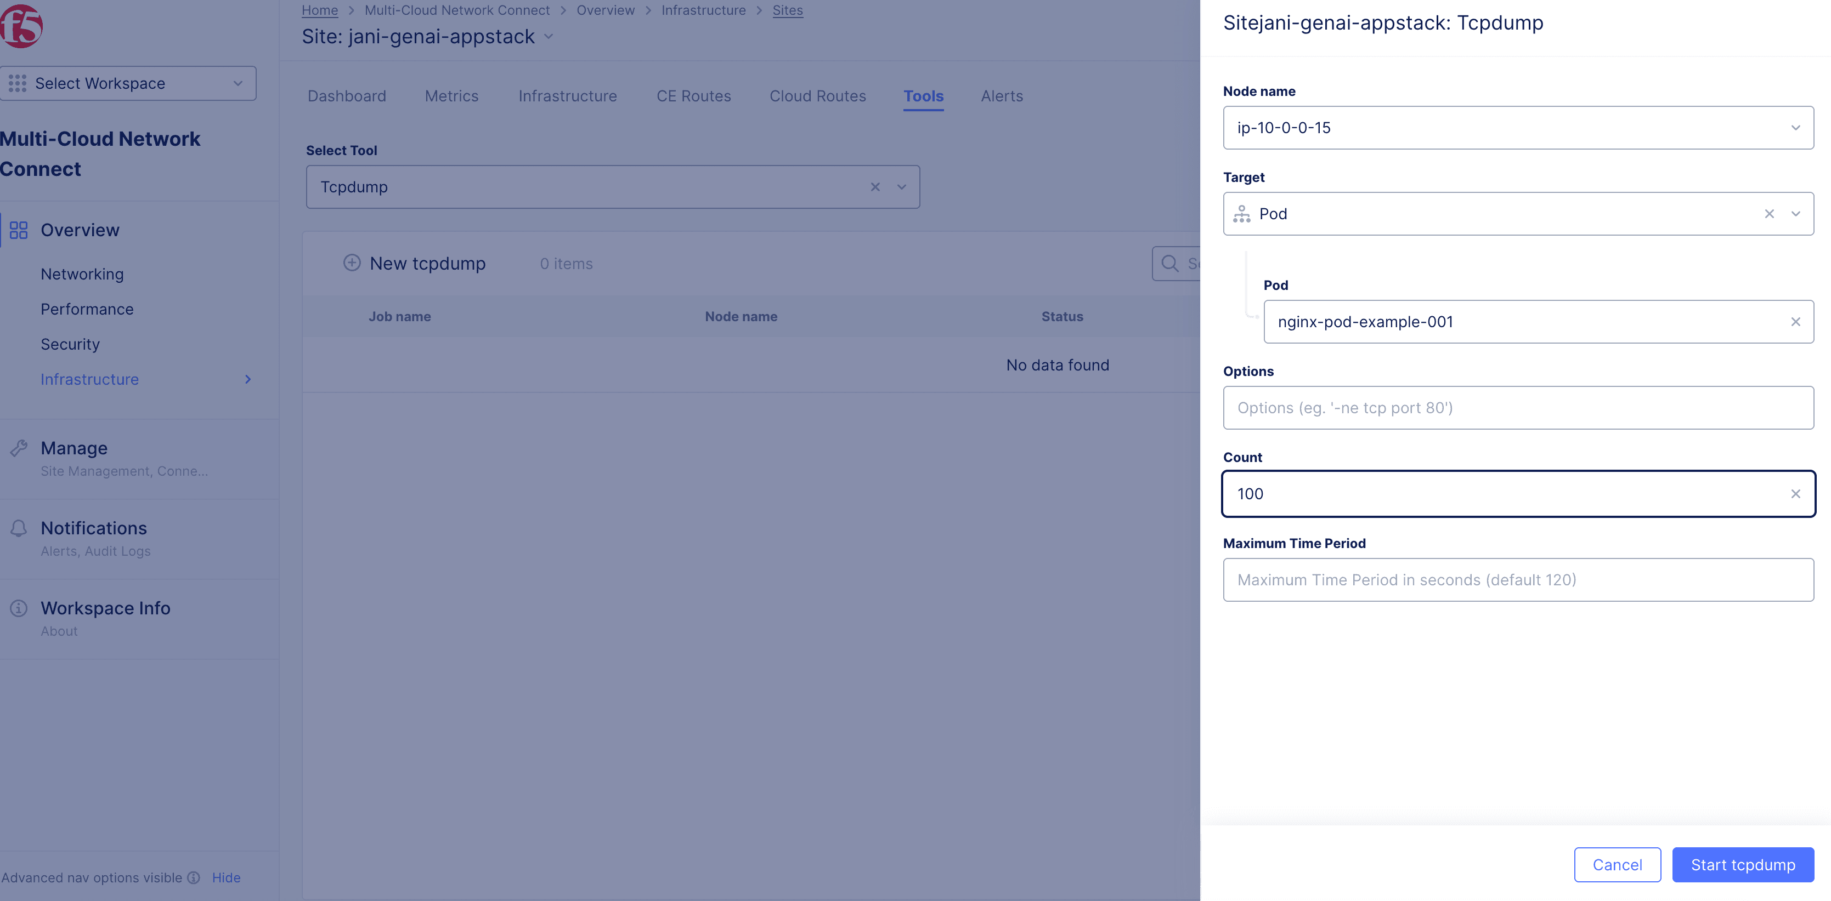Click the Node name column header

click(741, 317)
